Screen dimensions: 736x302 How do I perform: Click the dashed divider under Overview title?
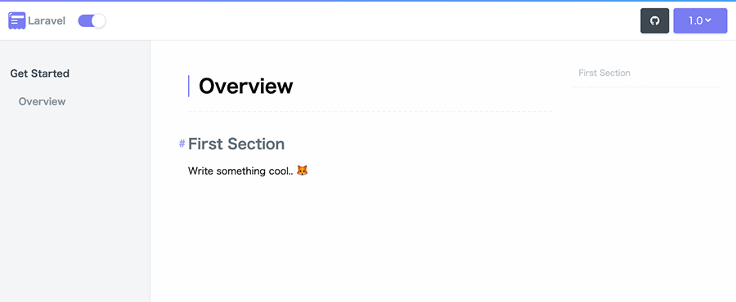click(370, 112)
